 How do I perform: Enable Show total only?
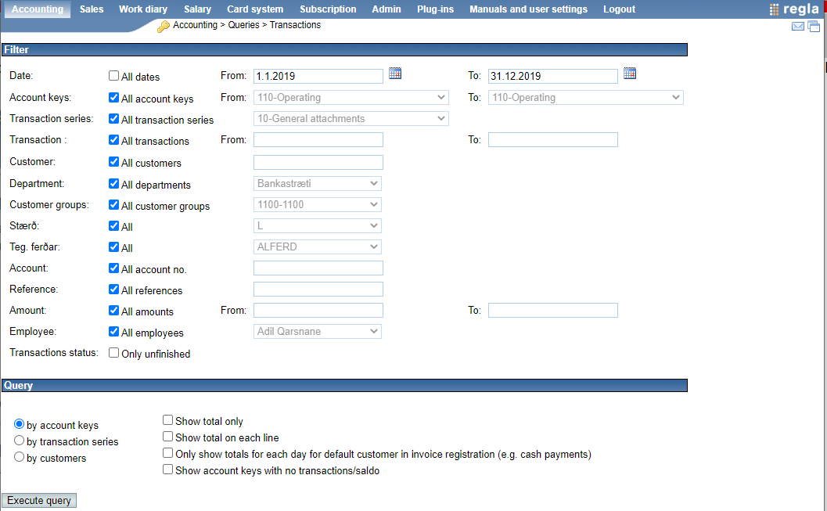(167, 420)
